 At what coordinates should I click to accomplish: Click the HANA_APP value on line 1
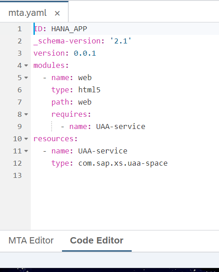tap(69, 29)
